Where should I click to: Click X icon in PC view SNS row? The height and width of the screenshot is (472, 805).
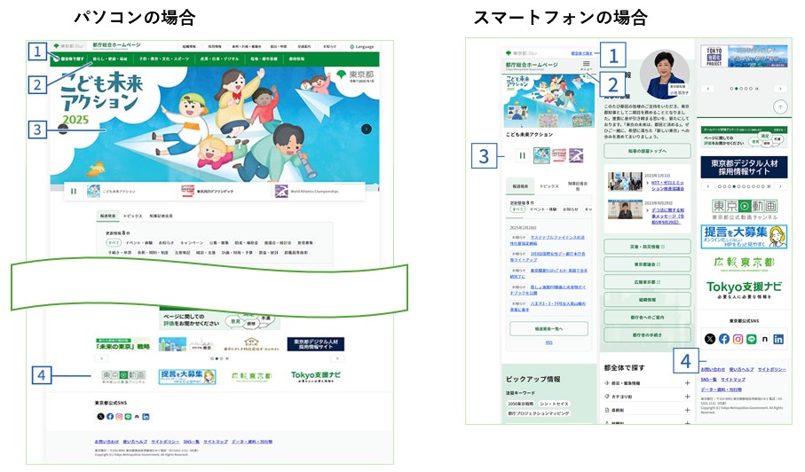[x=100, y=417]
